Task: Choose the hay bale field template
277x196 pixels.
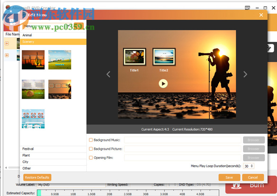Action: point(33,89)
